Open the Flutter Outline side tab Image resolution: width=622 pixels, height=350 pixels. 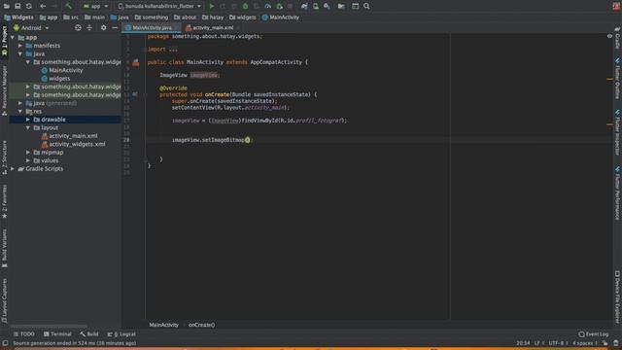618,78
